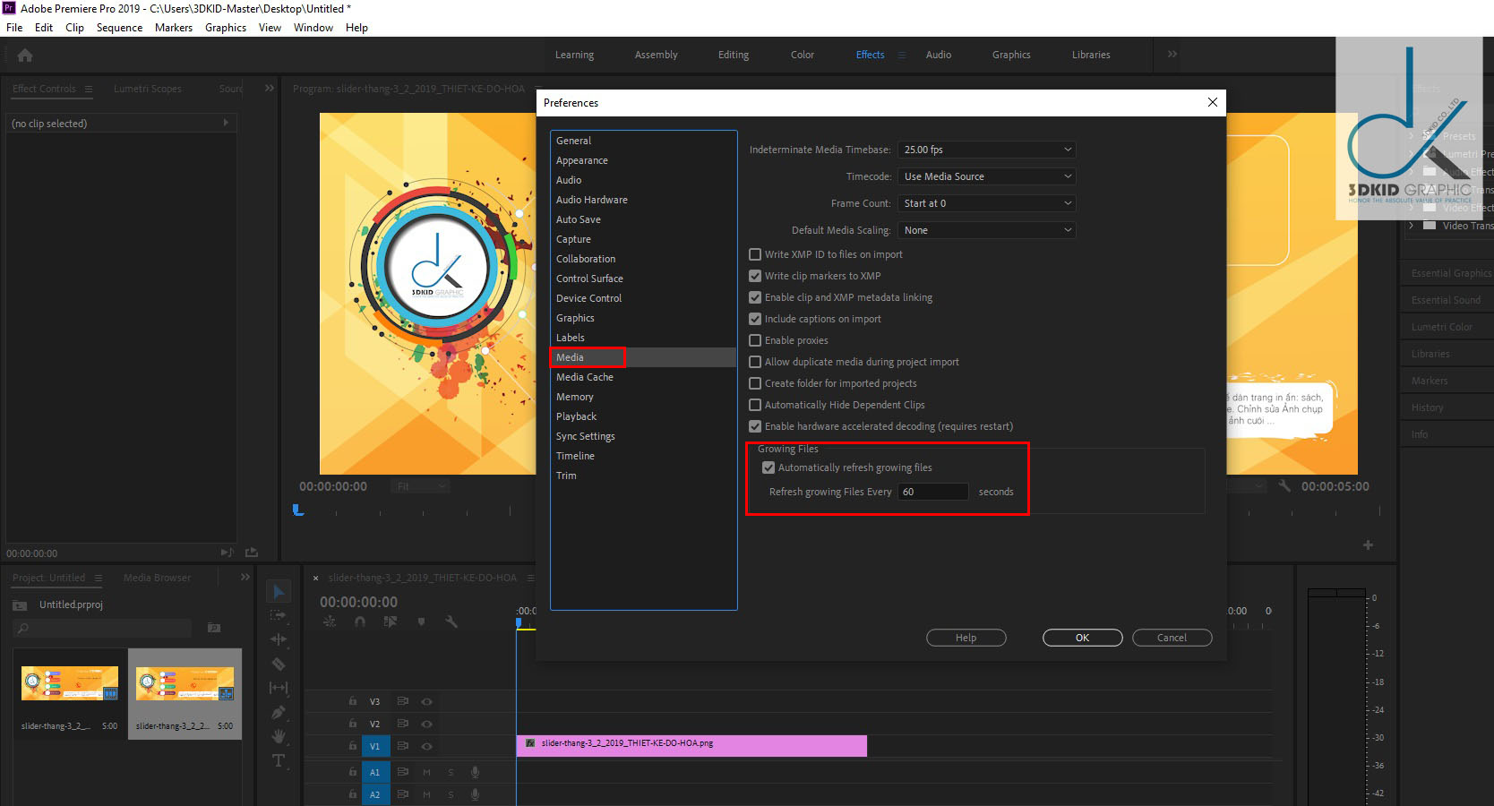Image resolution: width=1494 pixels, height=806 pixels.
Task: Click OK to confirm preferences
Action: (1082, 638)
